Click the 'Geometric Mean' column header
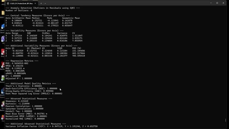 (71, 18)
